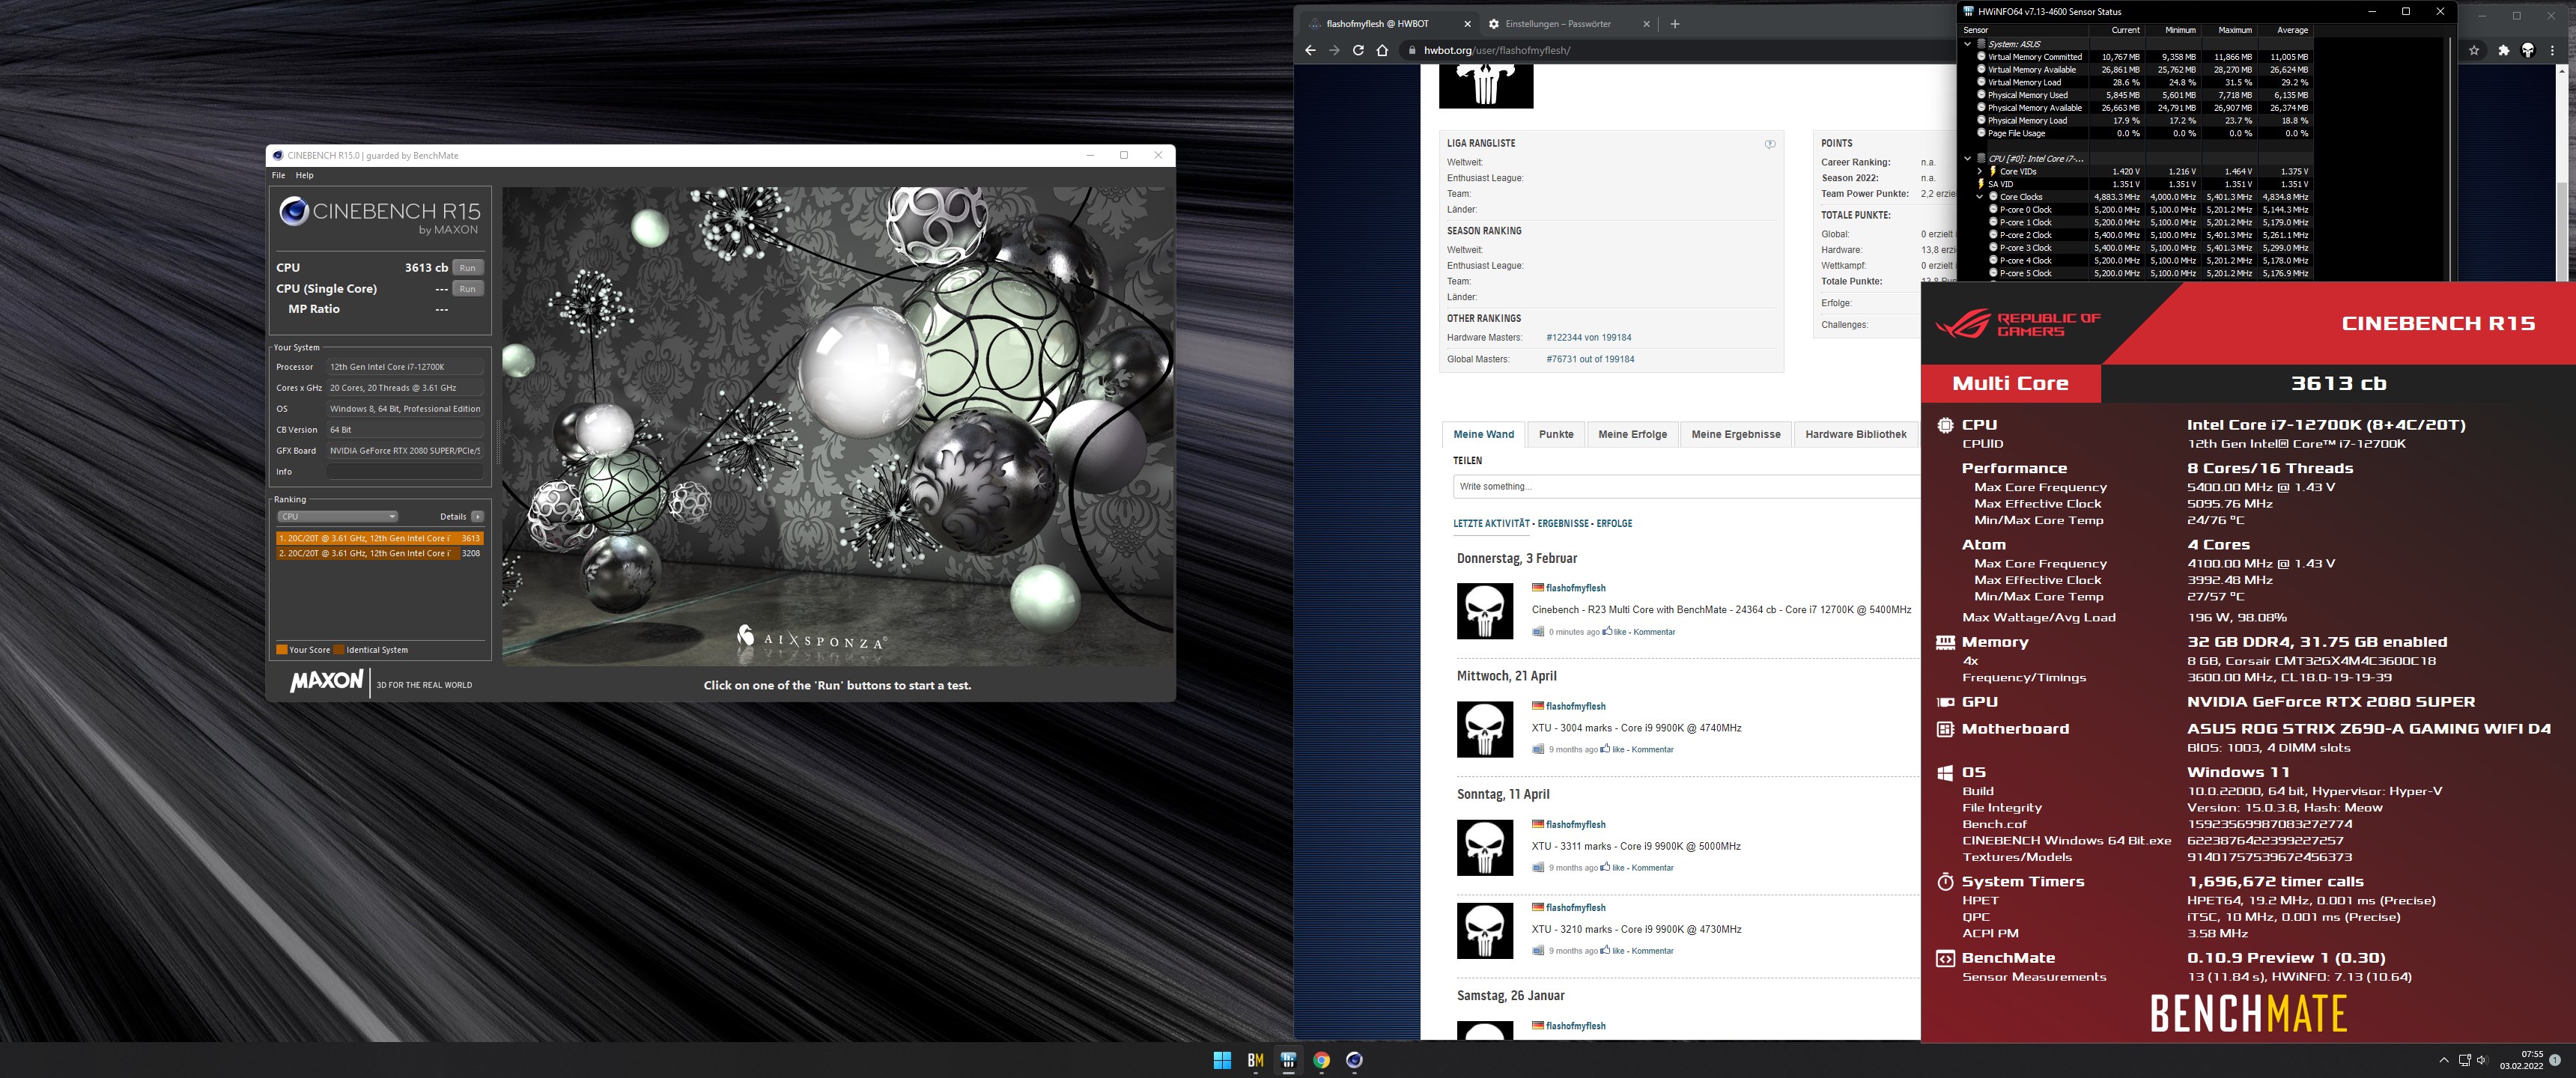Open the browser profile skull avatar

(2528, 50)
